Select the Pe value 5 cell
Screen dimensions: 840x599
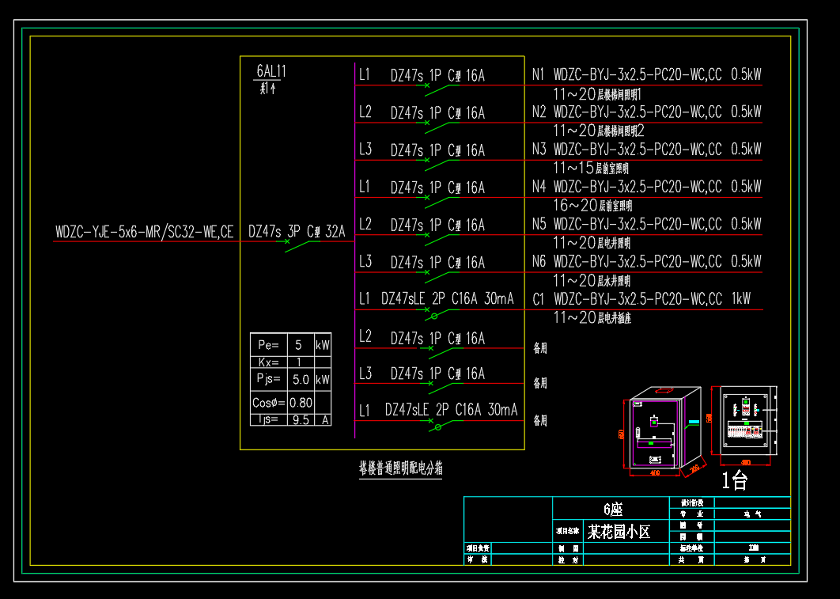[301, 344]
